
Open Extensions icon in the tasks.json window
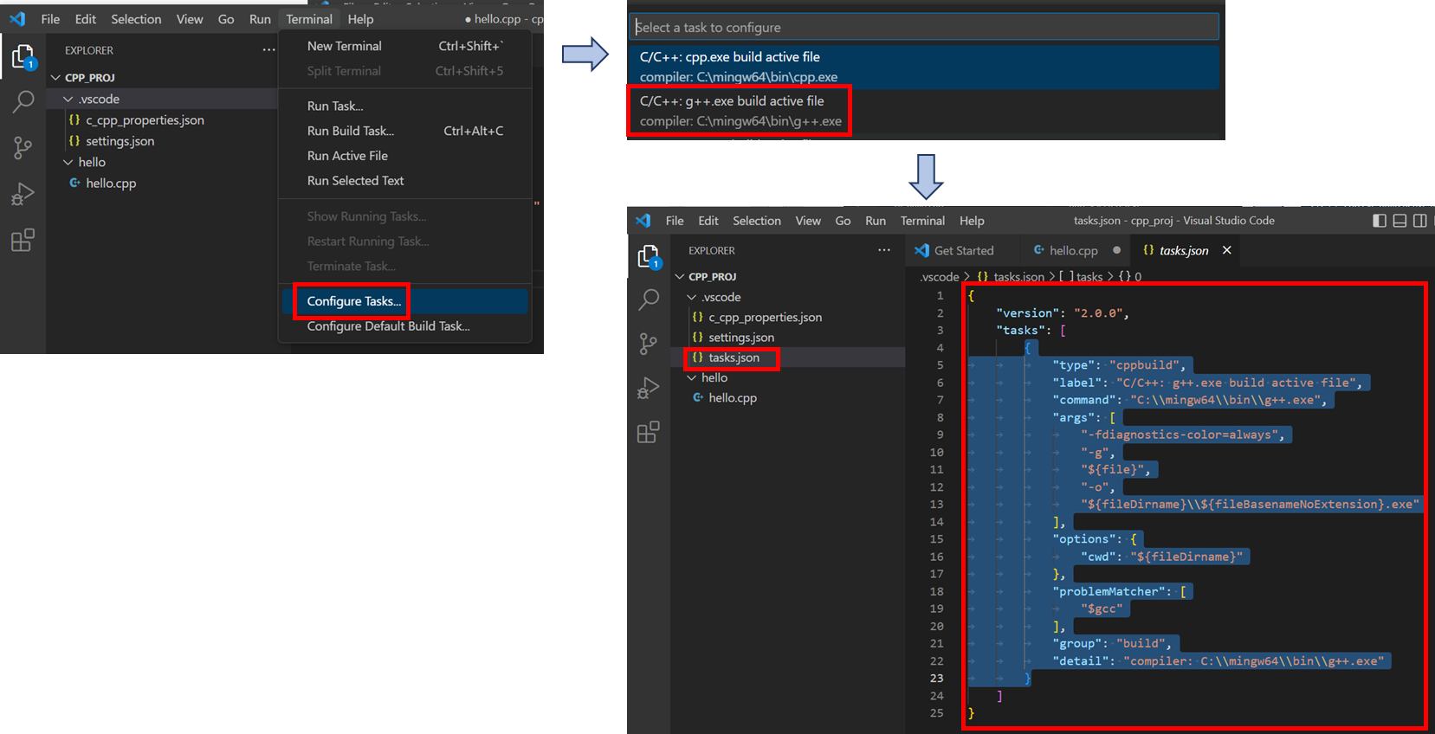click(x=648, y=432)
